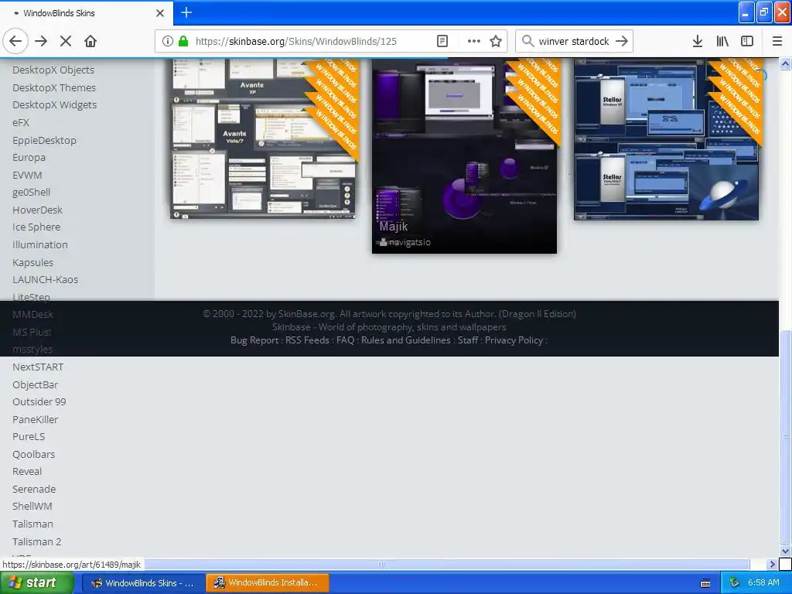
Task: Open the Europa category
Action: [29, 158]
